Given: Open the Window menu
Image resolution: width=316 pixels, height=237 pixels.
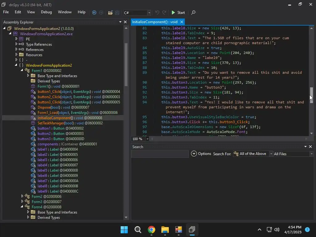Looking at the screenshot, I should click(x=65, y=12).
